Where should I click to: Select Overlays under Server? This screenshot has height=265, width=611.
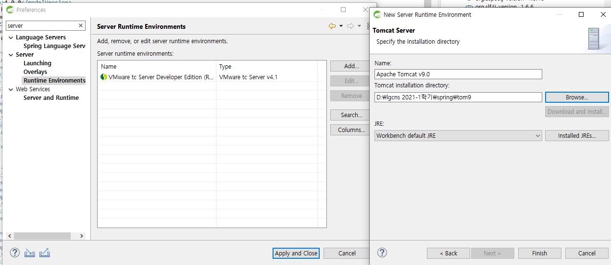[x=36, y=72]
